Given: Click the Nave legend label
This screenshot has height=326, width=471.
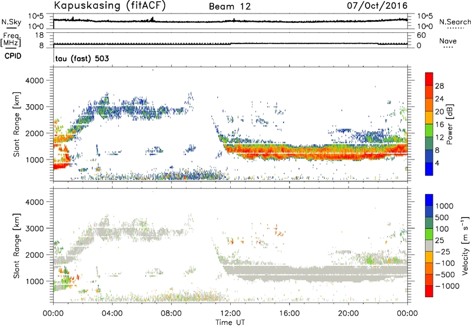Looking at the screenshot, I should 448,41.
